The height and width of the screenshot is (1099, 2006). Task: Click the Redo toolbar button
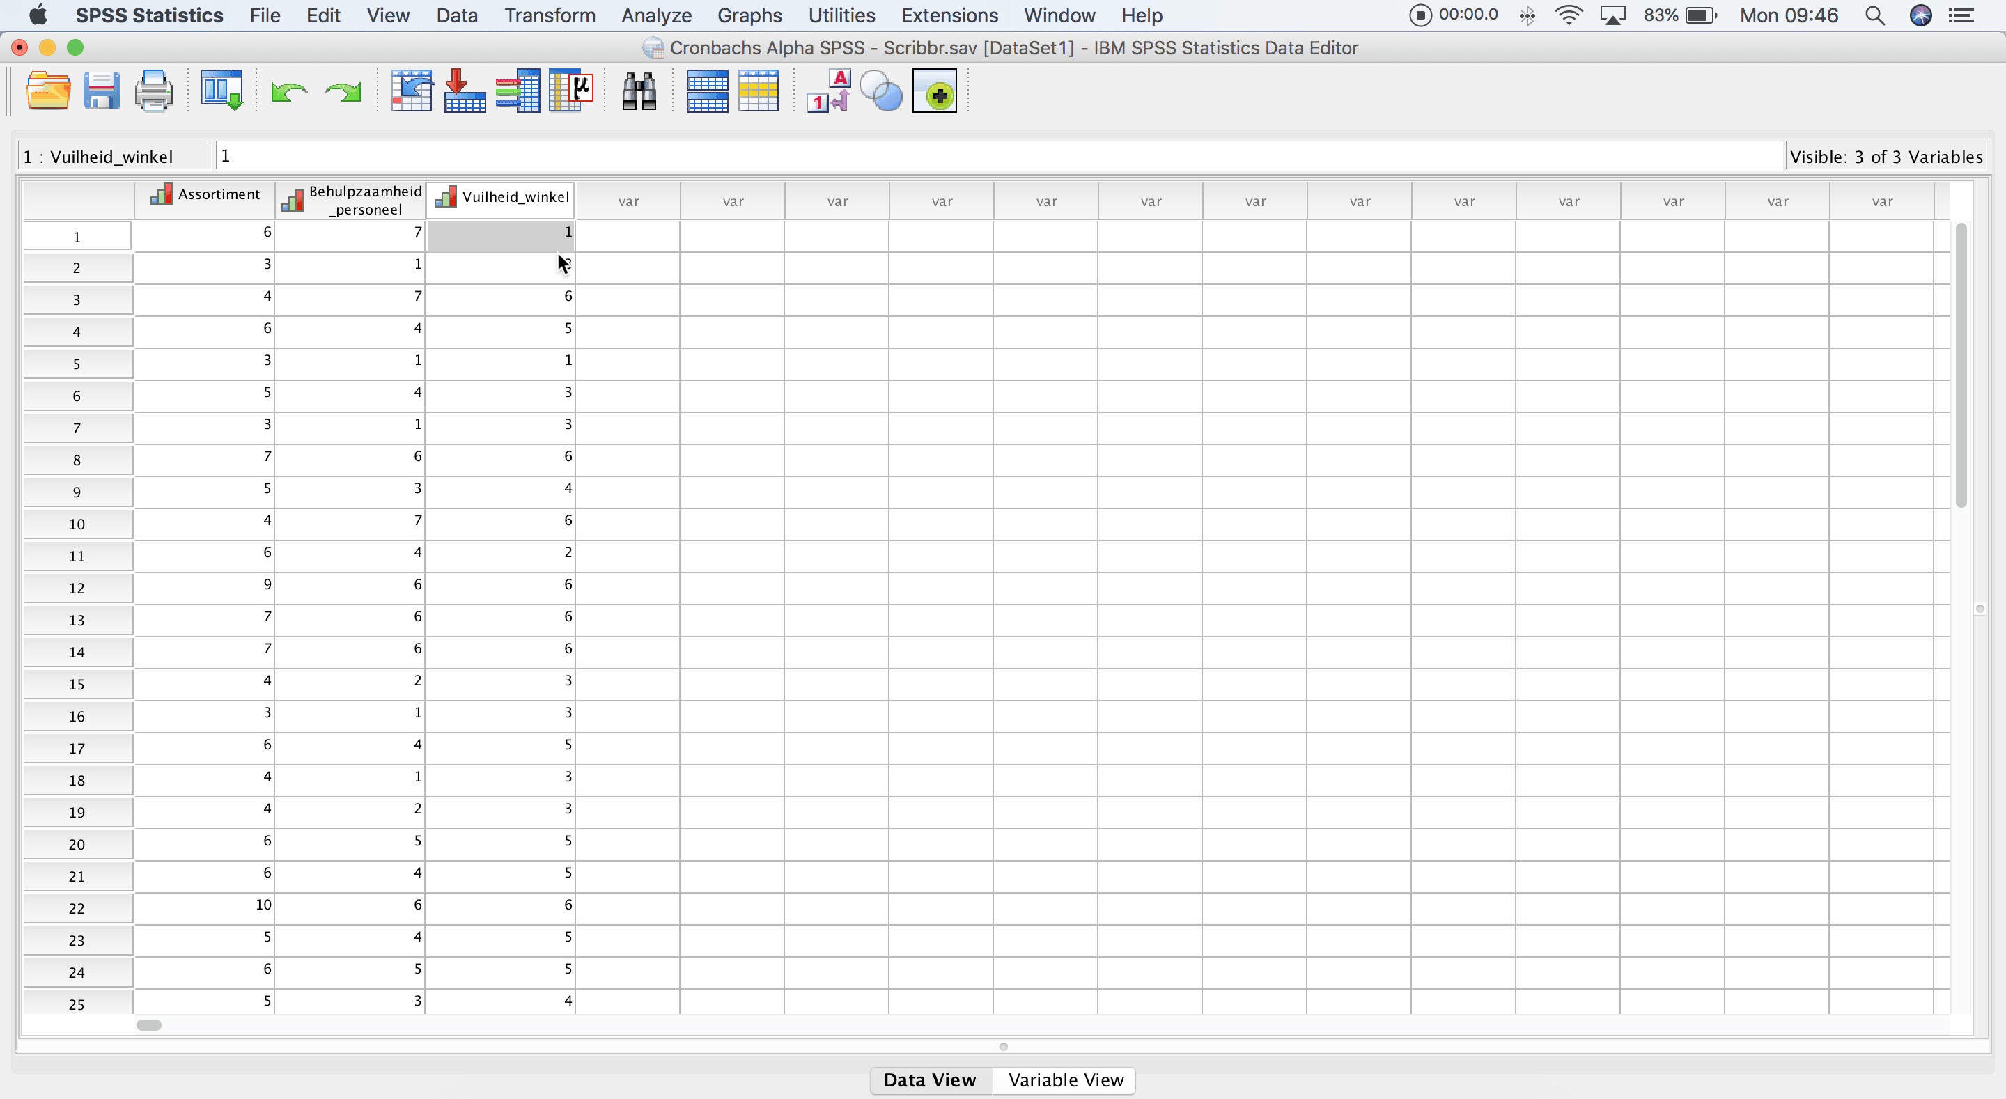[342, 91]
